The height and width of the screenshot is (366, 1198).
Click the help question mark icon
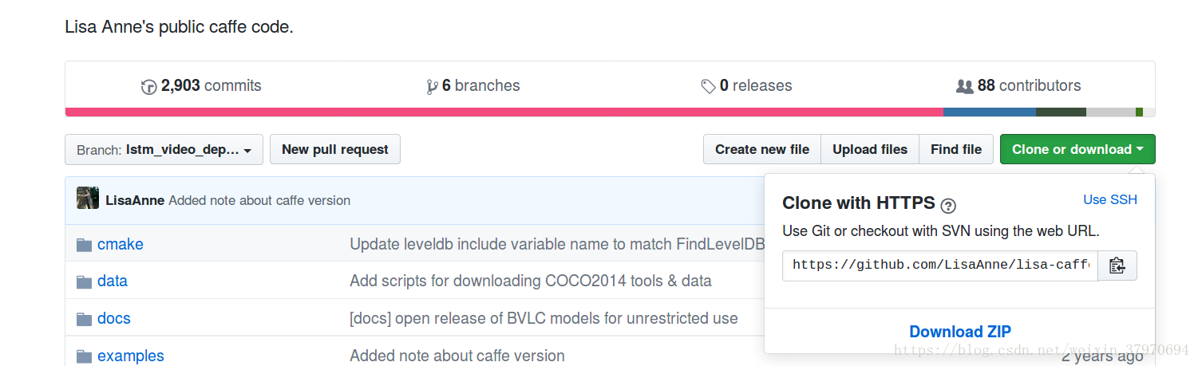948,206
